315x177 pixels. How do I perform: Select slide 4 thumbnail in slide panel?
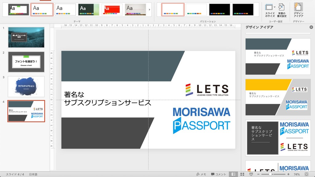pyautogui.click(x=26, y=111)
